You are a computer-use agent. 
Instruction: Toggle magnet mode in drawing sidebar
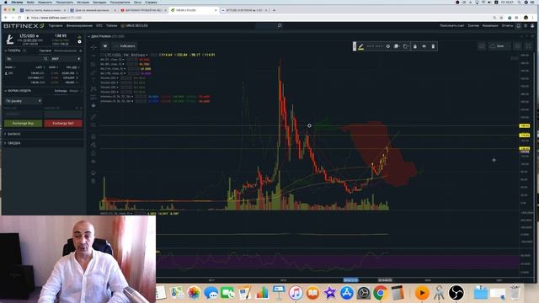pos(93,136)
